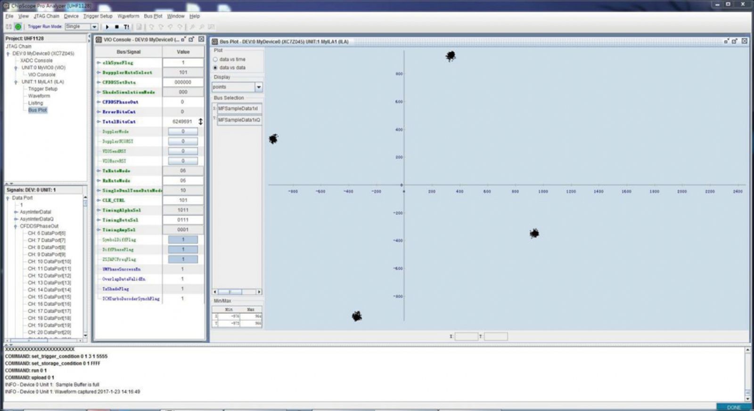Open Trigger Setup in project tree
The image size is (754, 411).
click(42, 89)
